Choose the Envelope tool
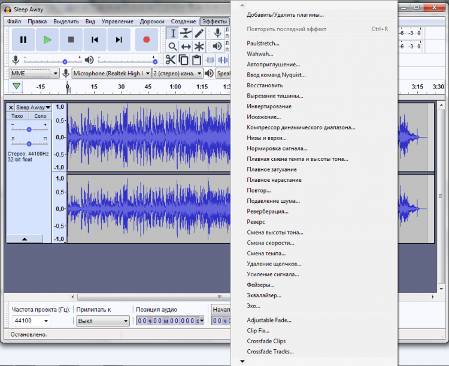 (186, 33)
